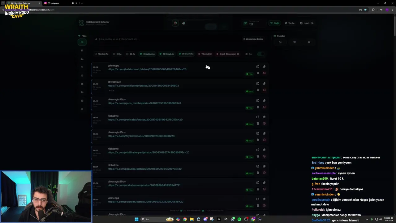Open the etkilihaberyeni status link
Image resolution: width=396 pixels, height=223 pixels.
[x=148, y=152]
